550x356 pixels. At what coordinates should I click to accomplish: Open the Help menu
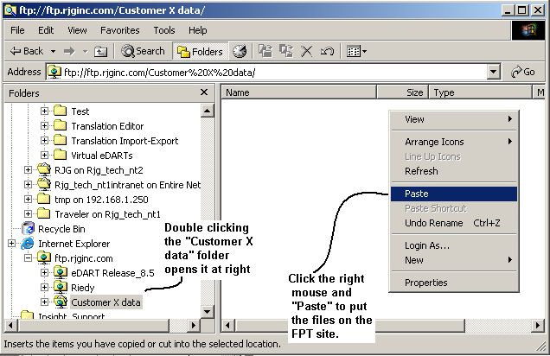[198, 30]
